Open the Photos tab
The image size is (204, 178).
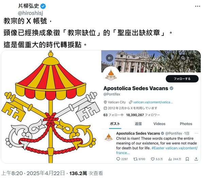point(186,124)
